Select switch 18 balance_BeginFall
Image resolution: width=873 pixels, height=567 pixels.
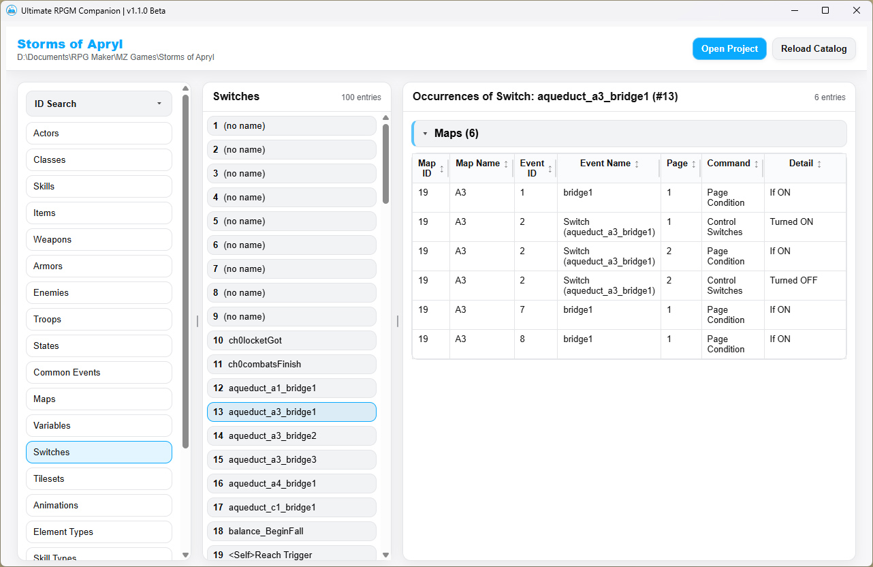point(291,531)
